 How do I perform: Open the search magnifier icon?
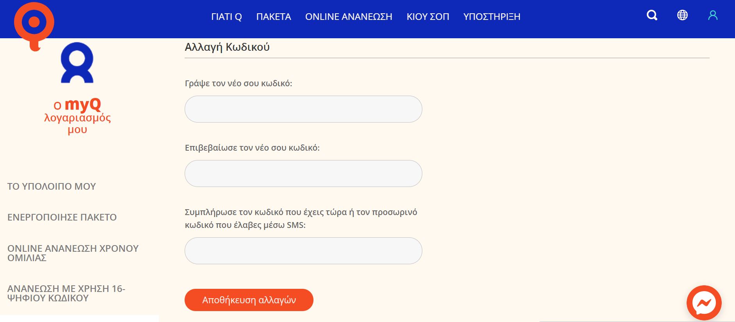pos(652,16)
